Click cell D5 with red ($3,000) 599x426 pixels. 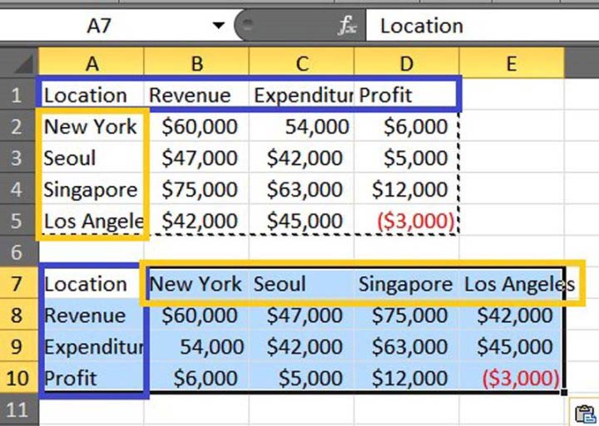[x=407, y=220]
